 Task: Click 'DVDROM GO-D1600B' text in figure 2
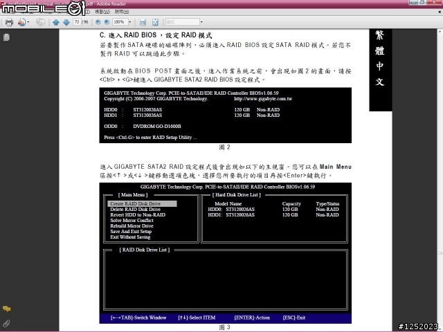click(x=157, y=126)
